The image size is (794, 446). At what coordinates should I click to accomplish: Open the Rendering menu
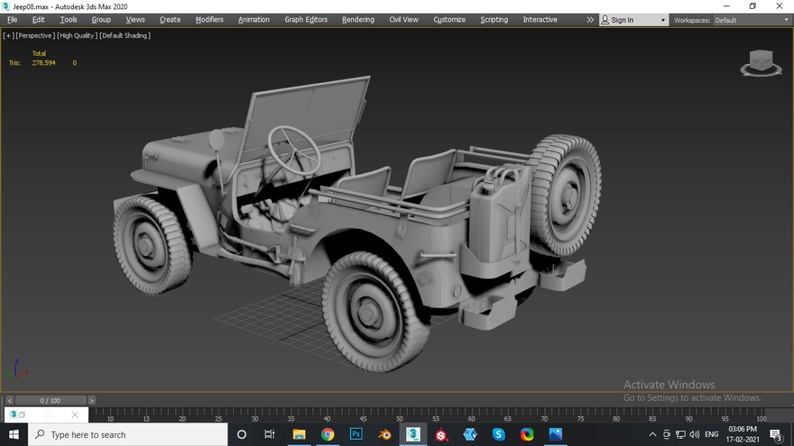(x=358, y=20)
